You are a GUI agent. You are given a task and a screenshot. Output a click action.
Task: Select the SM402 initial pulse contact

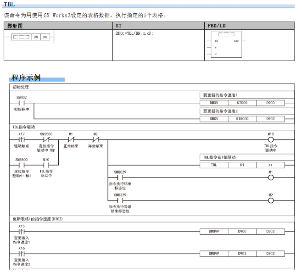point(22,103)
